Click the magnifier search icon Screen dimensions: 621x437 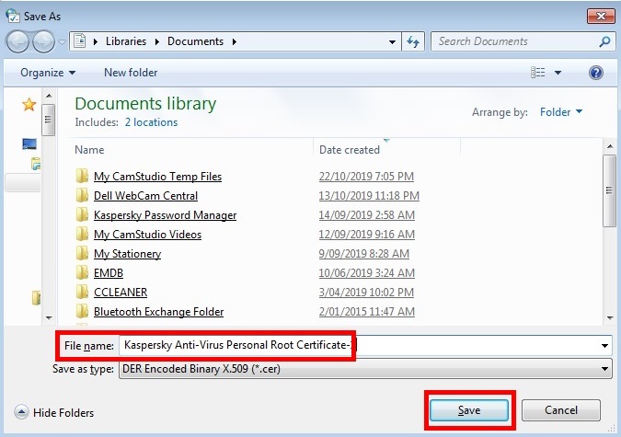pos(604,41)
